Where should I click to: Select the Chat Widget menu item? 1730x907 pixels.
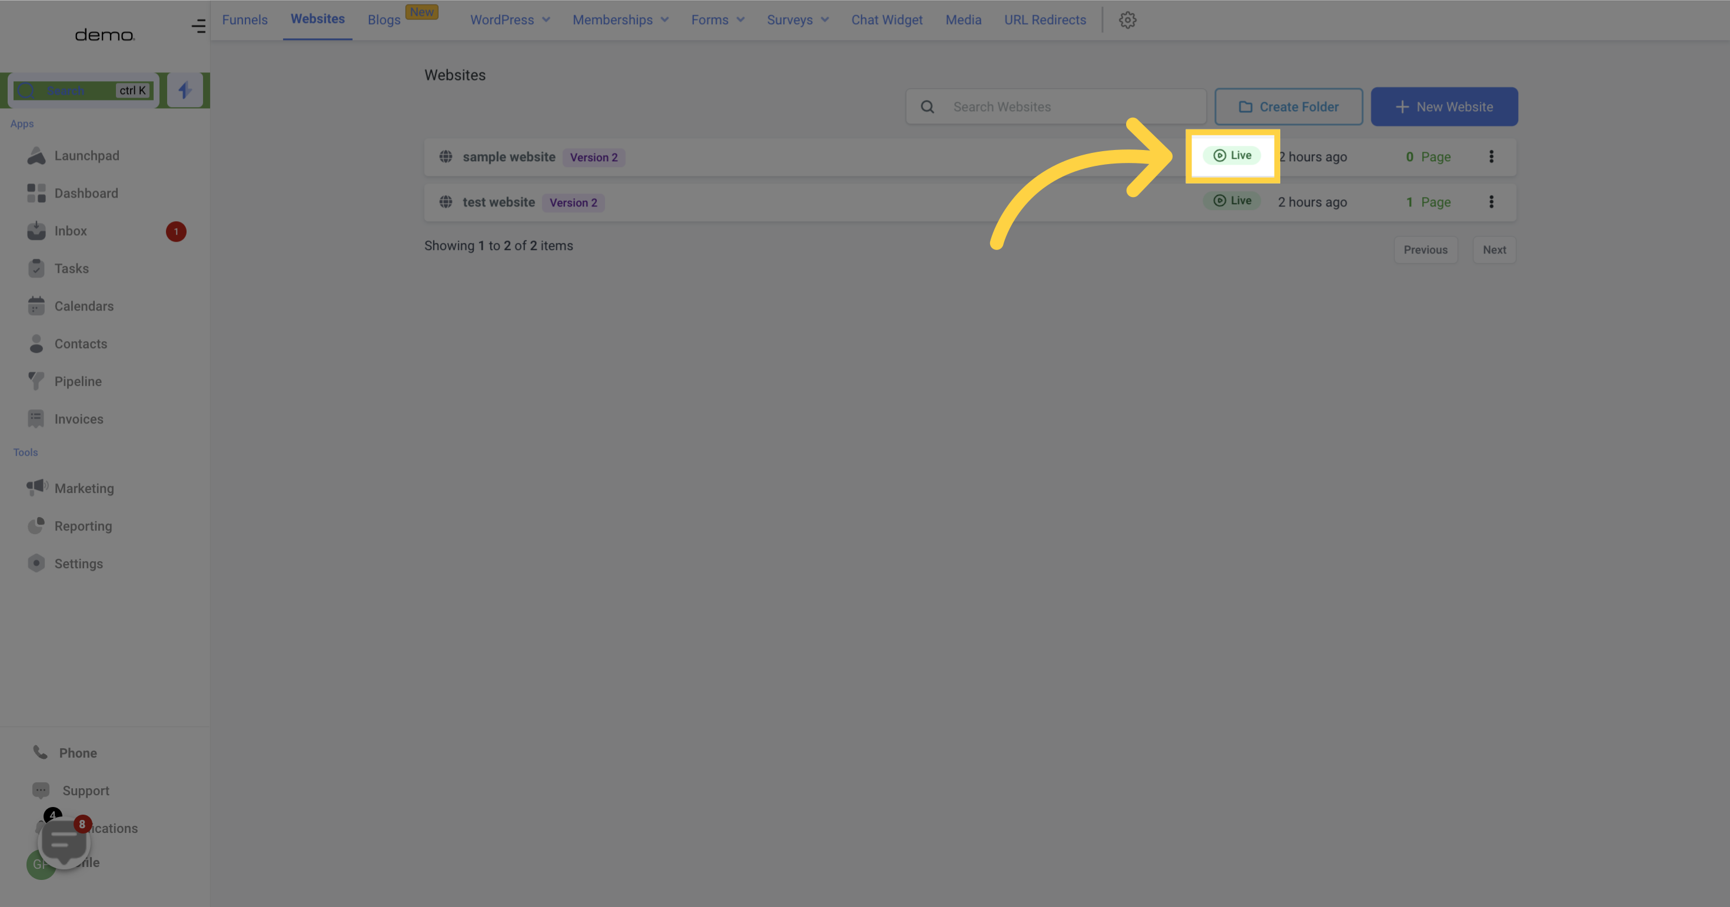coord(886,19)
